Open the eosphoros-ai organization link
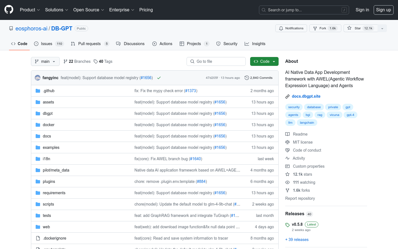398x249 pixels. pyautogui.click(x=32, y=28)
